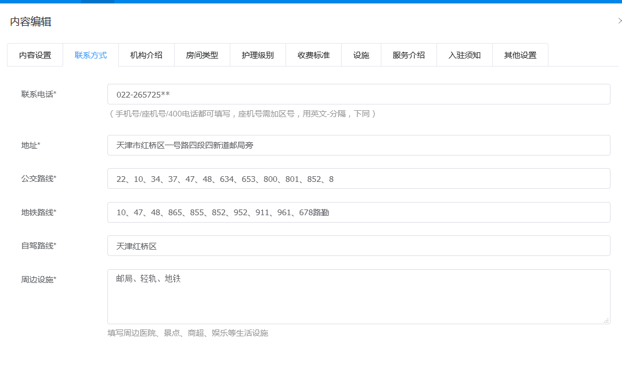This screenshot has width=622, height=365.
Task: Click the active item in the top blue navbar
Action: [x=96, y=2]
